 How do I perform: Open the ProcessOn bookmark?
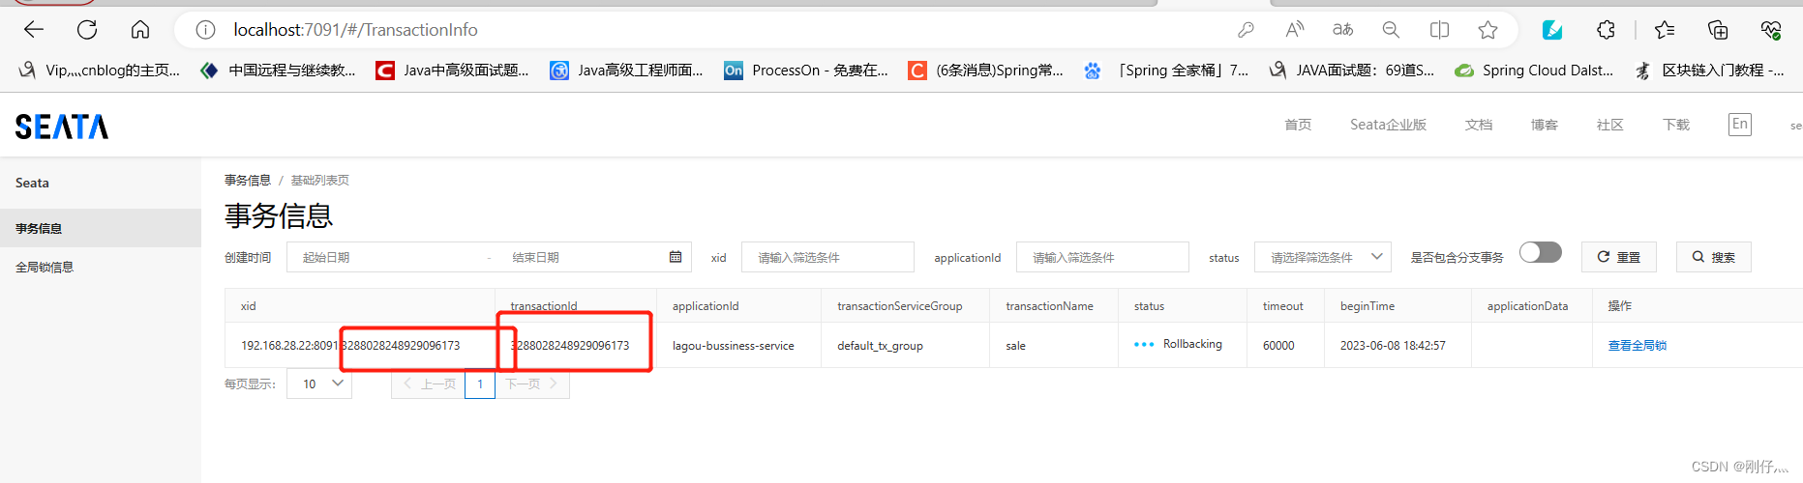click(x=806, y=71)
